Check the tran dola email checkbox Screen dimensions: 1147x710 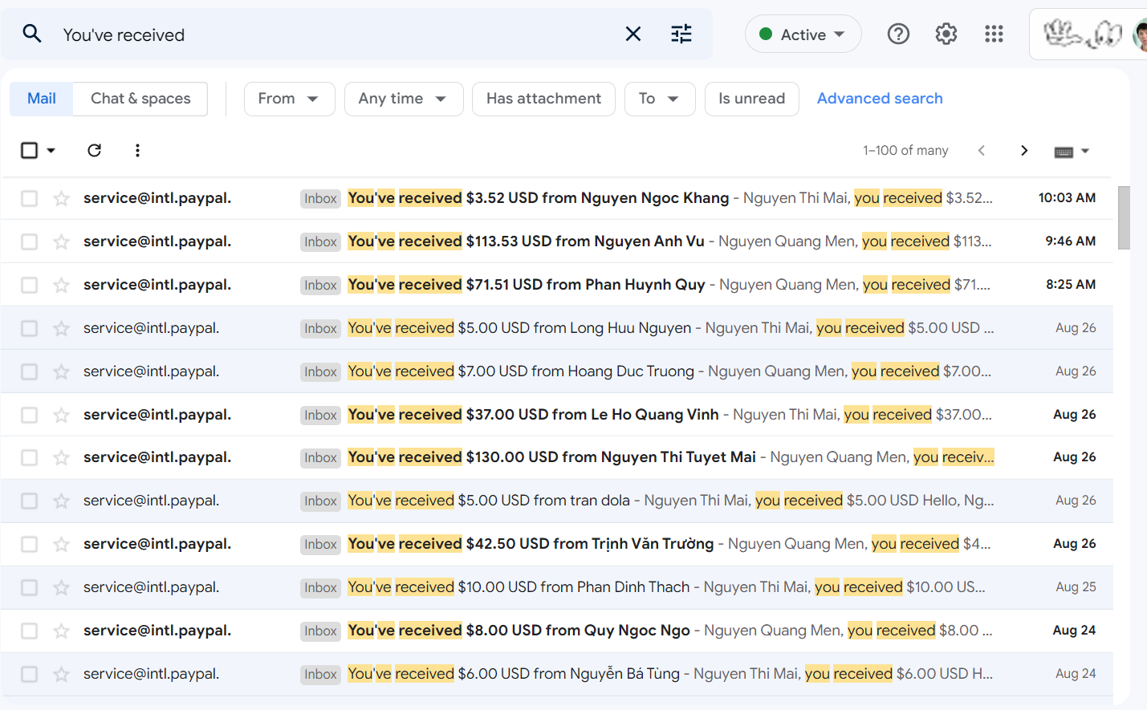coord(29,501)
